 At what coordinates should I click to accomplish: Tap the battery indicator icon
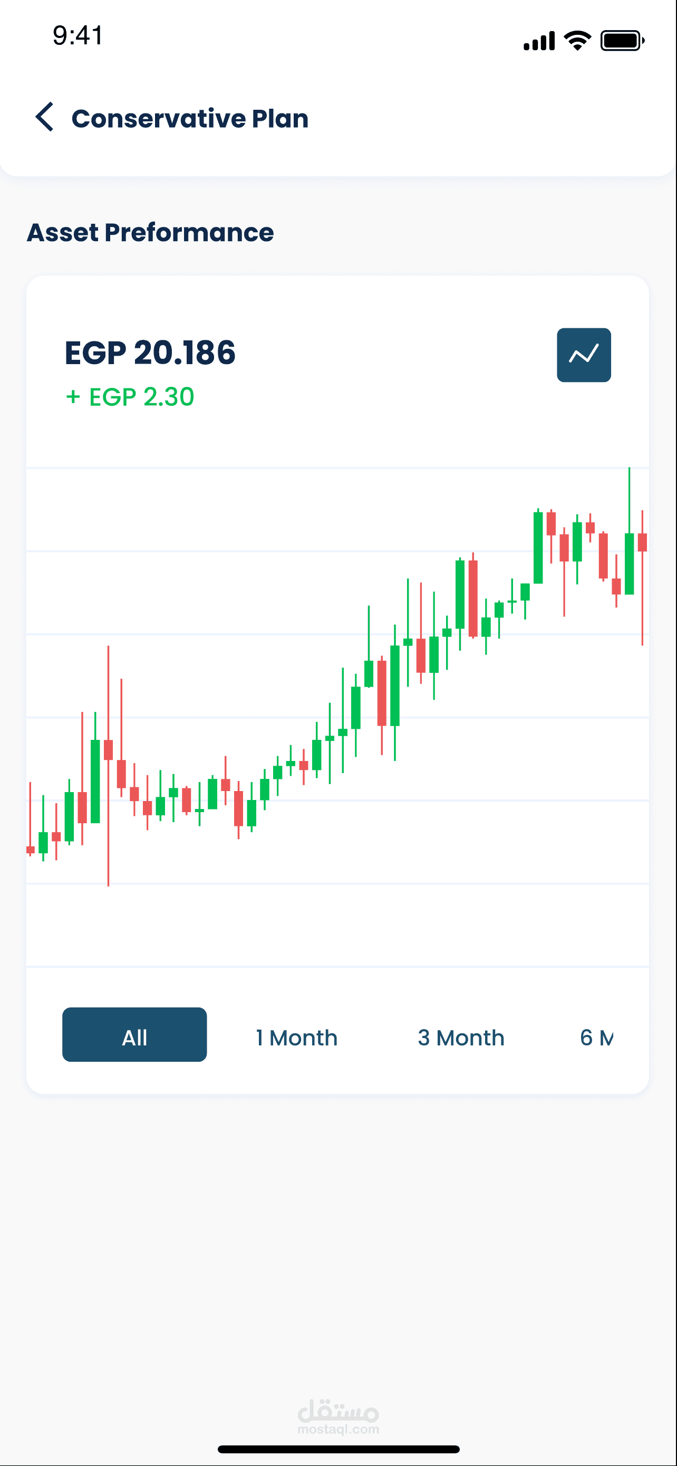click(622, 41)
